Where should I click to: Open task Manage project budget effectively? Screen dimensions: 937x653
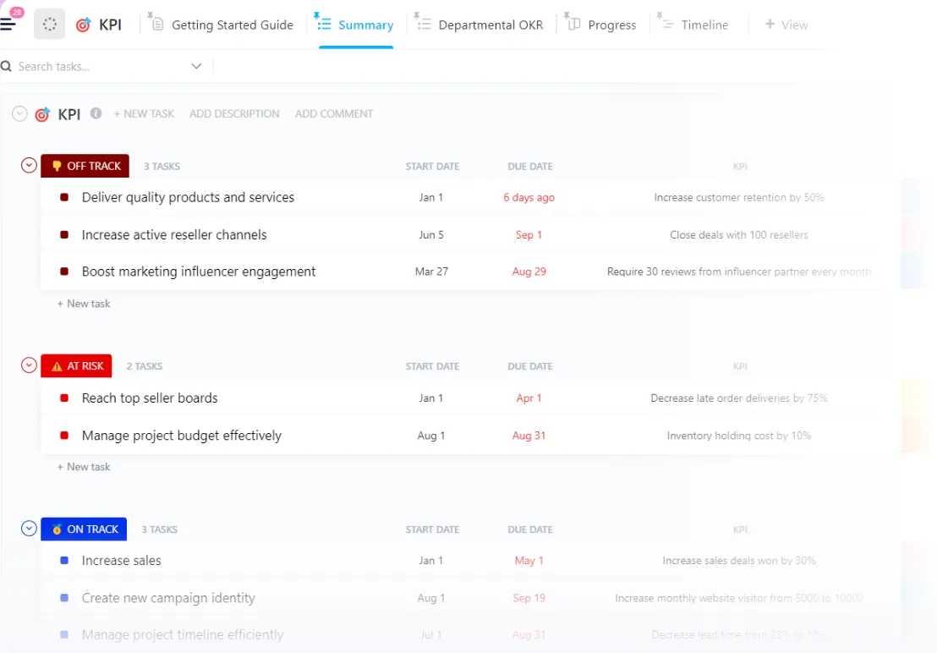point(181,436)
